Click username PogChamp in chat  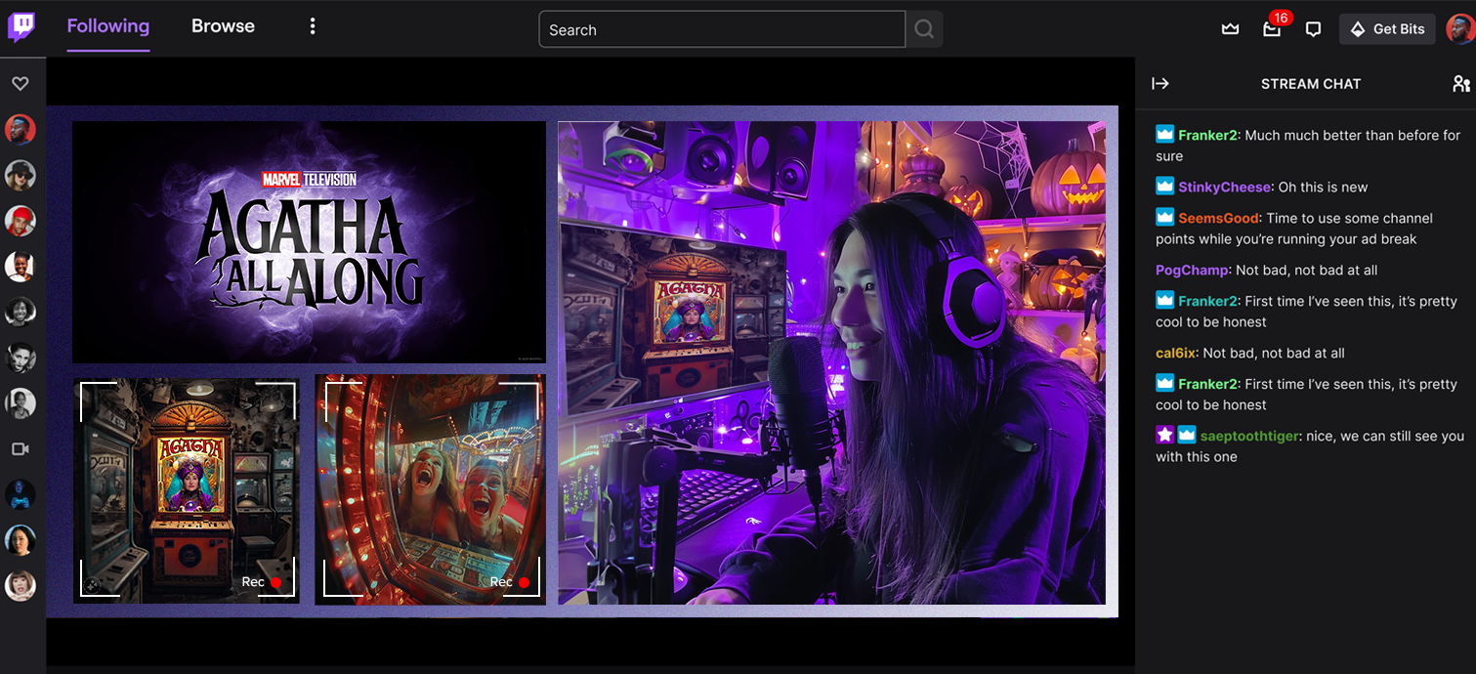pyautogui.click(x=1192, y=270)
